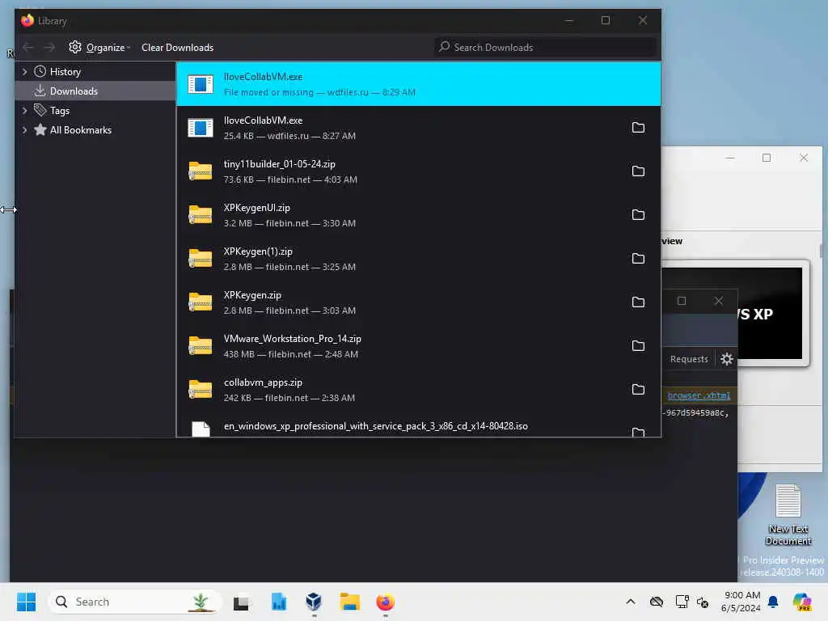Show folder for XPKeygenUI.zip
This screenshot has width=828, height=621.
(638, 215)
